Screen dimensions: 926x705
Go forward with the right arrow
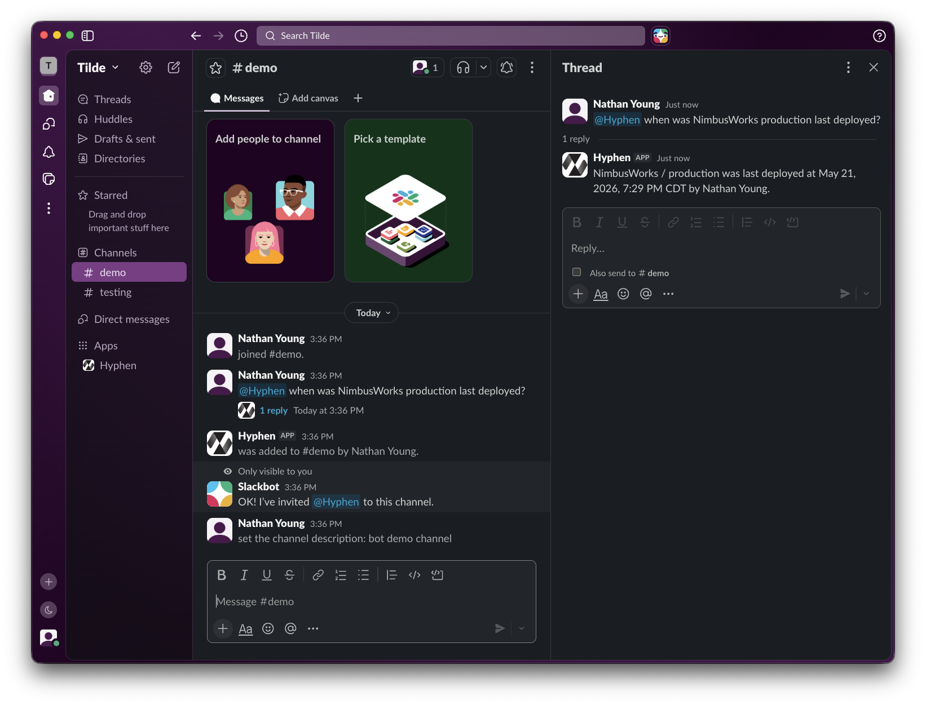coord(218,36)
